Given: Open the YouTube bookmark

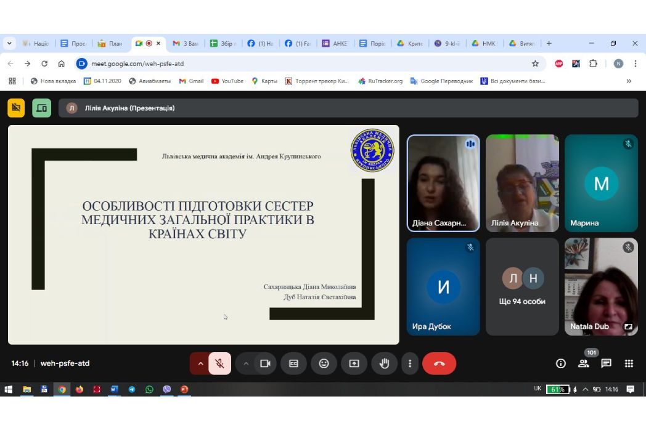Looking at the screenshot, I should coord(227,81).
